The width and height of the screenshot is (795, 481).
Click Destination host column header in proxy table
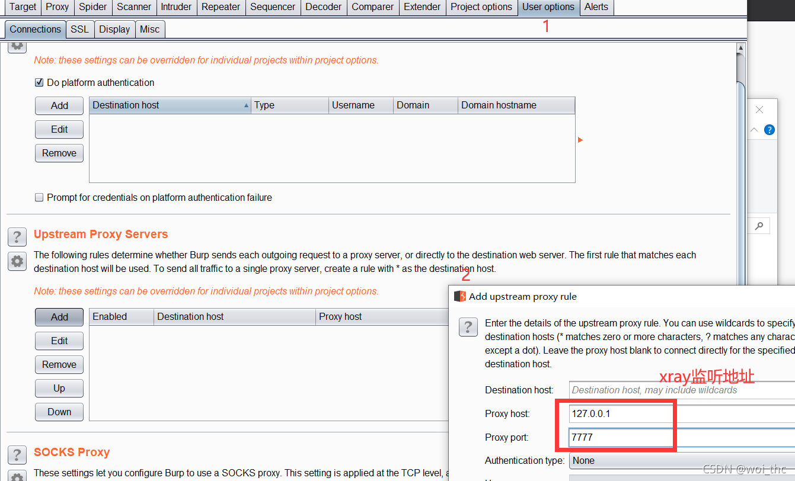pyautogui.click(x=235, y=317)
